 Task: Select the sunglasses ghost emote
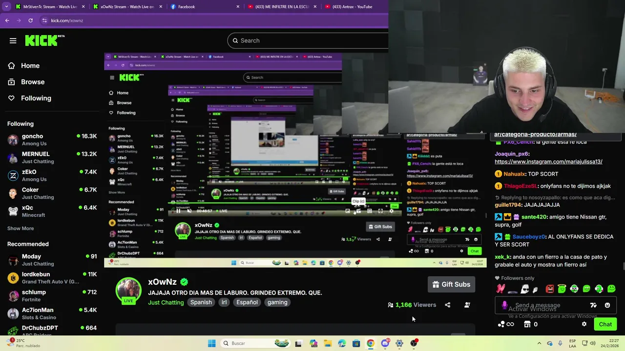(524, 289)
